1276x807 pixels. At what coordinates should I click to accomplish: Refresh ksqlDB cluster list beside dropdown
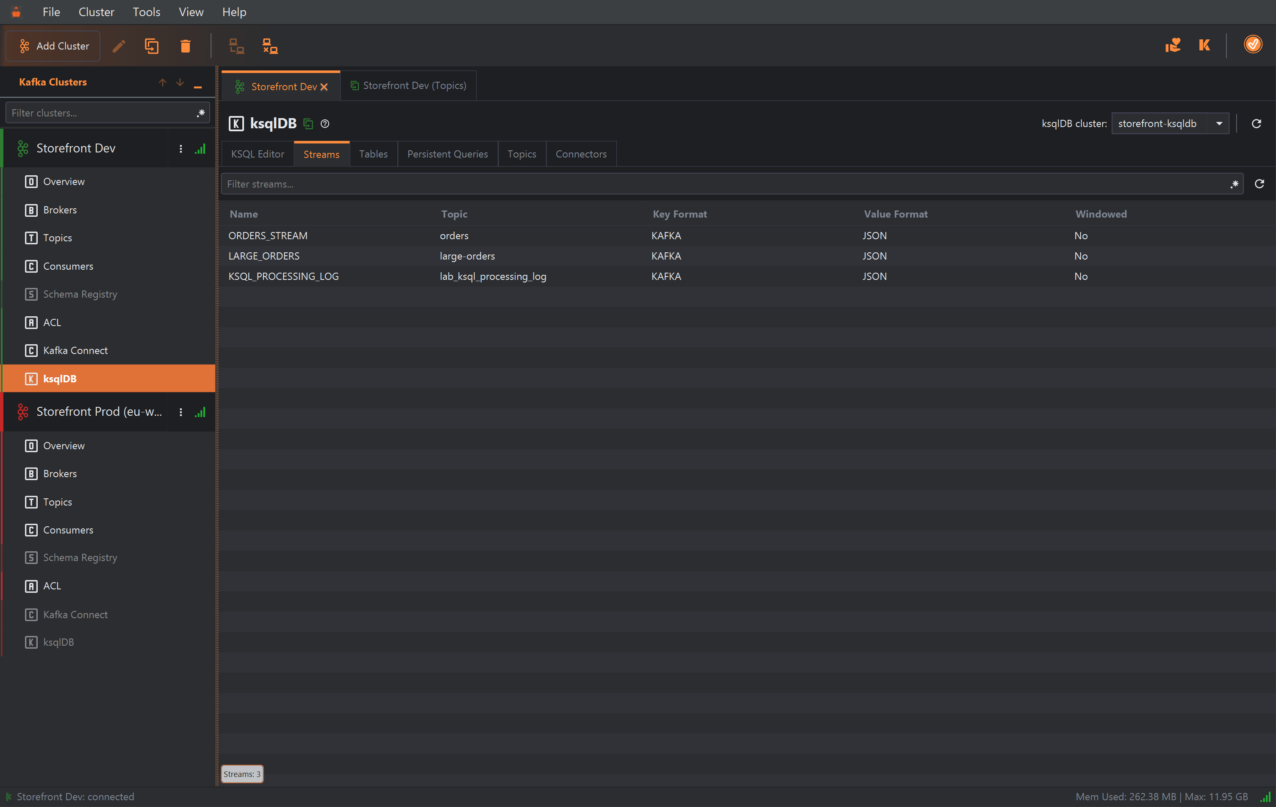[x=1256, y=123]
